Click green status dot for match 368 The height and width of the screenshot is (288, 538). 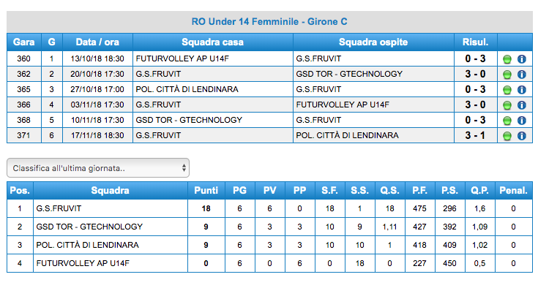[507, 121]
